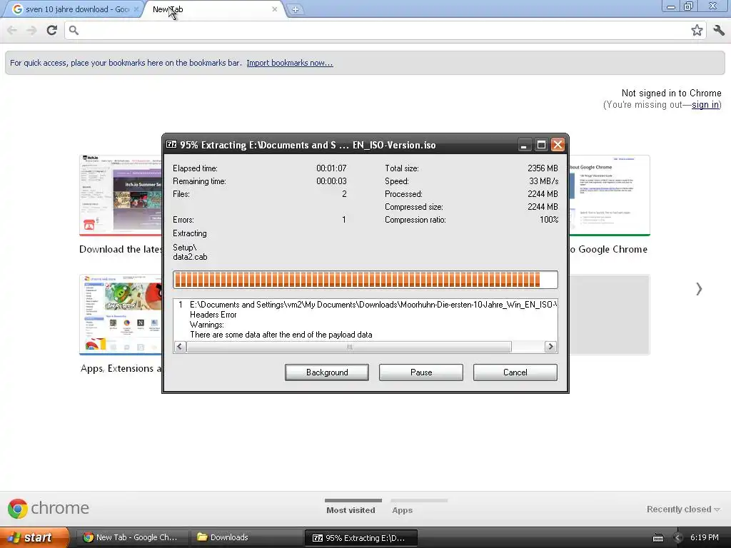The width and height of the screenshot is (731, 548).
Task: Click the error list horizontal scrollbar thumb
Action: click(349, 347)
